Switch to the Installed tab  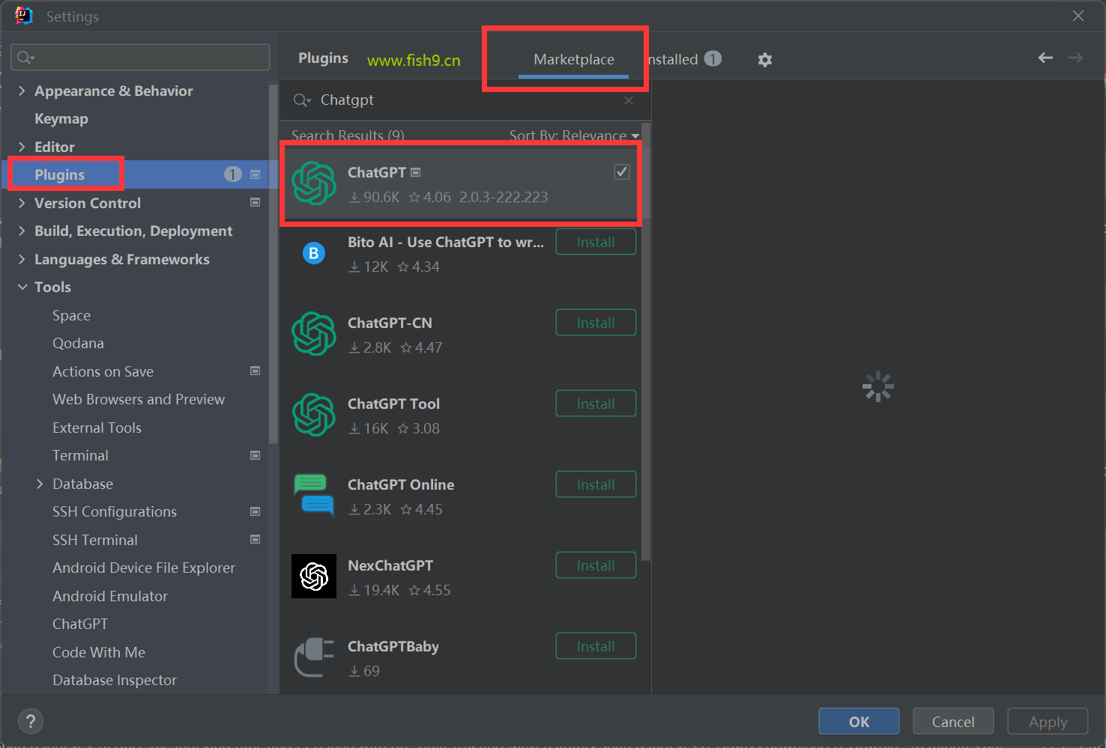(683, 59)
